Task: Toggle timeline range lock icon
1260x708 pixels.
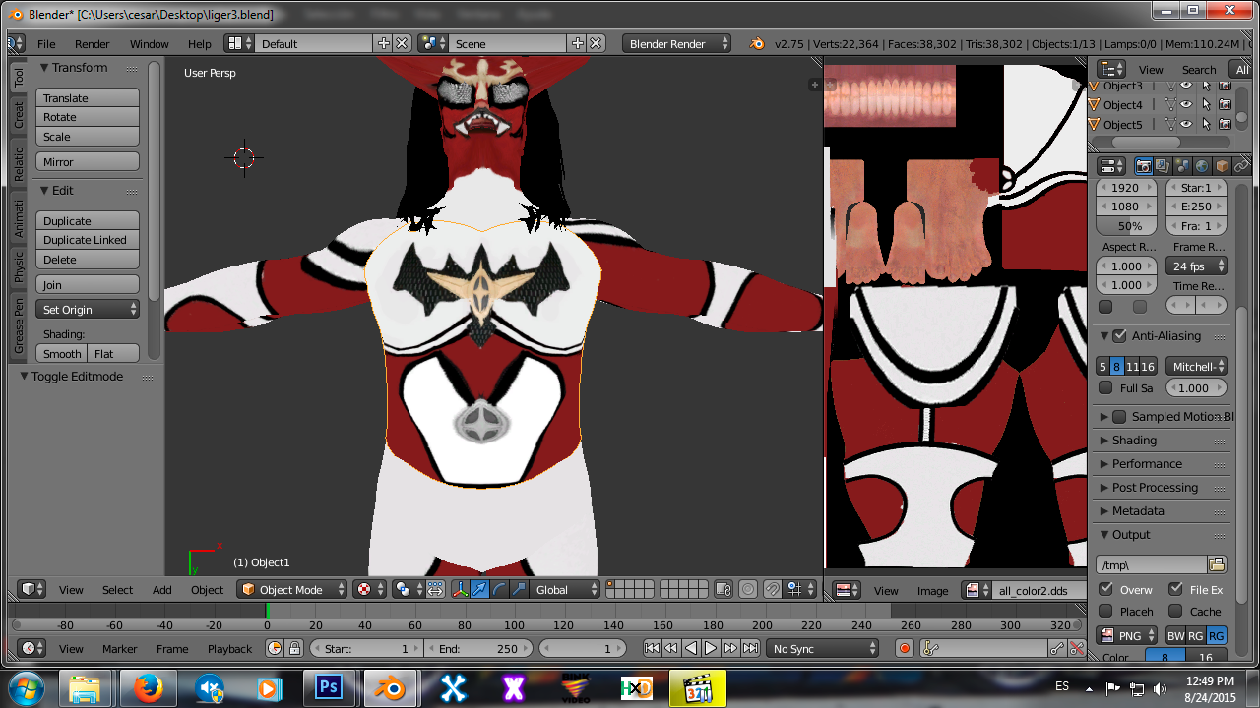Action: (x=293, y=648)
